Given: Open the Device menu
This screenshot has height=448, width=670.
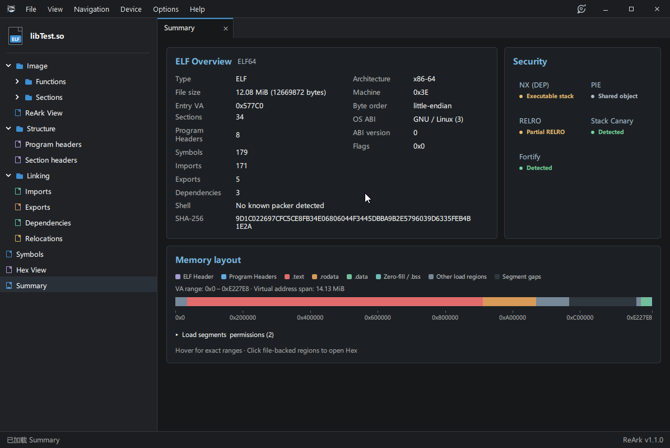Looking at the screenshot, I should click(x=131, y=9).
